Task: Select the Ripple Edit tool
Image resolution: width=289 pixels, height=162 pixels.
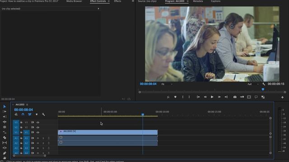Action: pos(5,122)
